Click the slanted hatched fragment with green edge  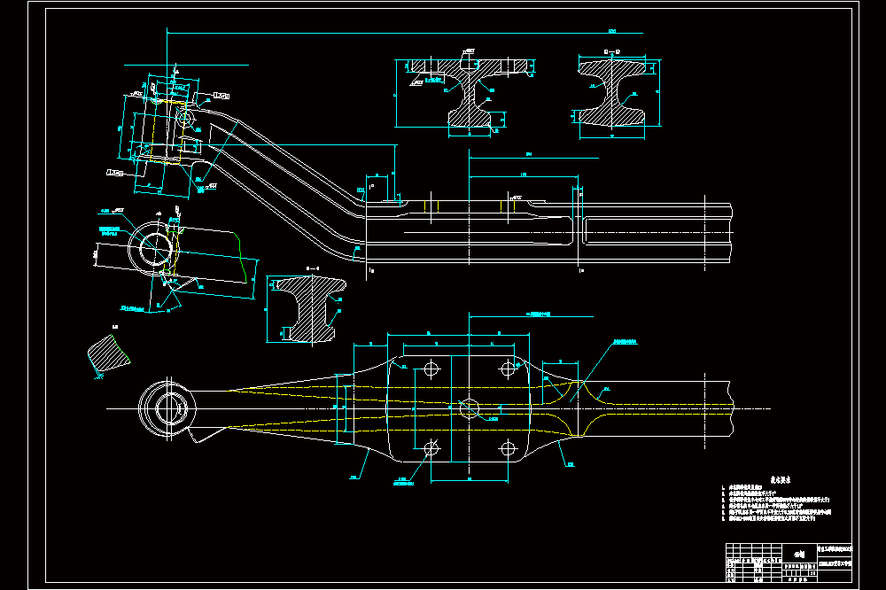[109, 353]
